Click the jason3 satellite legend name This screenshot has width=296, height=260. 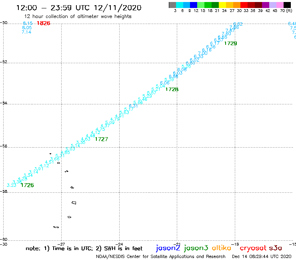(x=196, y=248)
